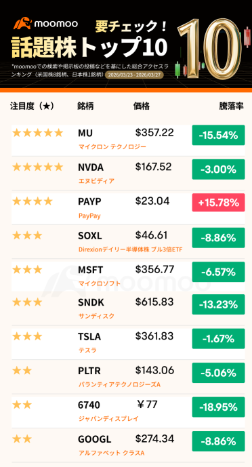Click the date range 2026/03/23 - 2026/03/27 badge

tap(135, 75)
